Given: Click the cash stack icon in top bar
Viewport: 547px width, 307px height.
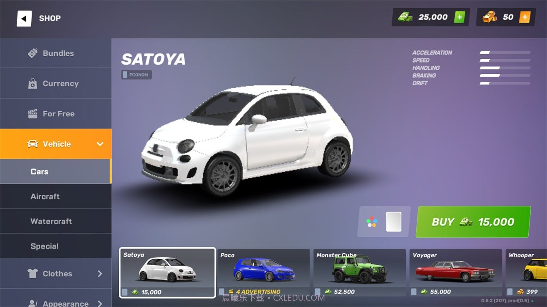Looking at the screenshot, I should (x=405, y=17).
